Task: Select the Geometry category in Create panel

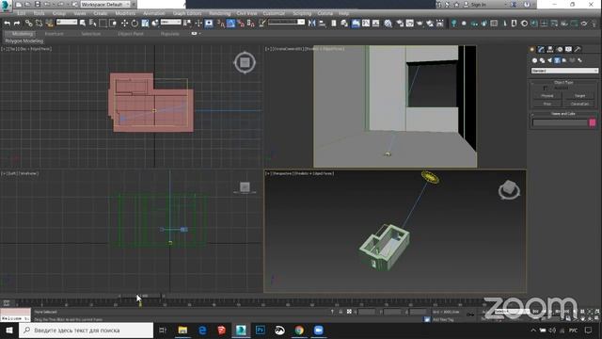Action: point(534,60)
